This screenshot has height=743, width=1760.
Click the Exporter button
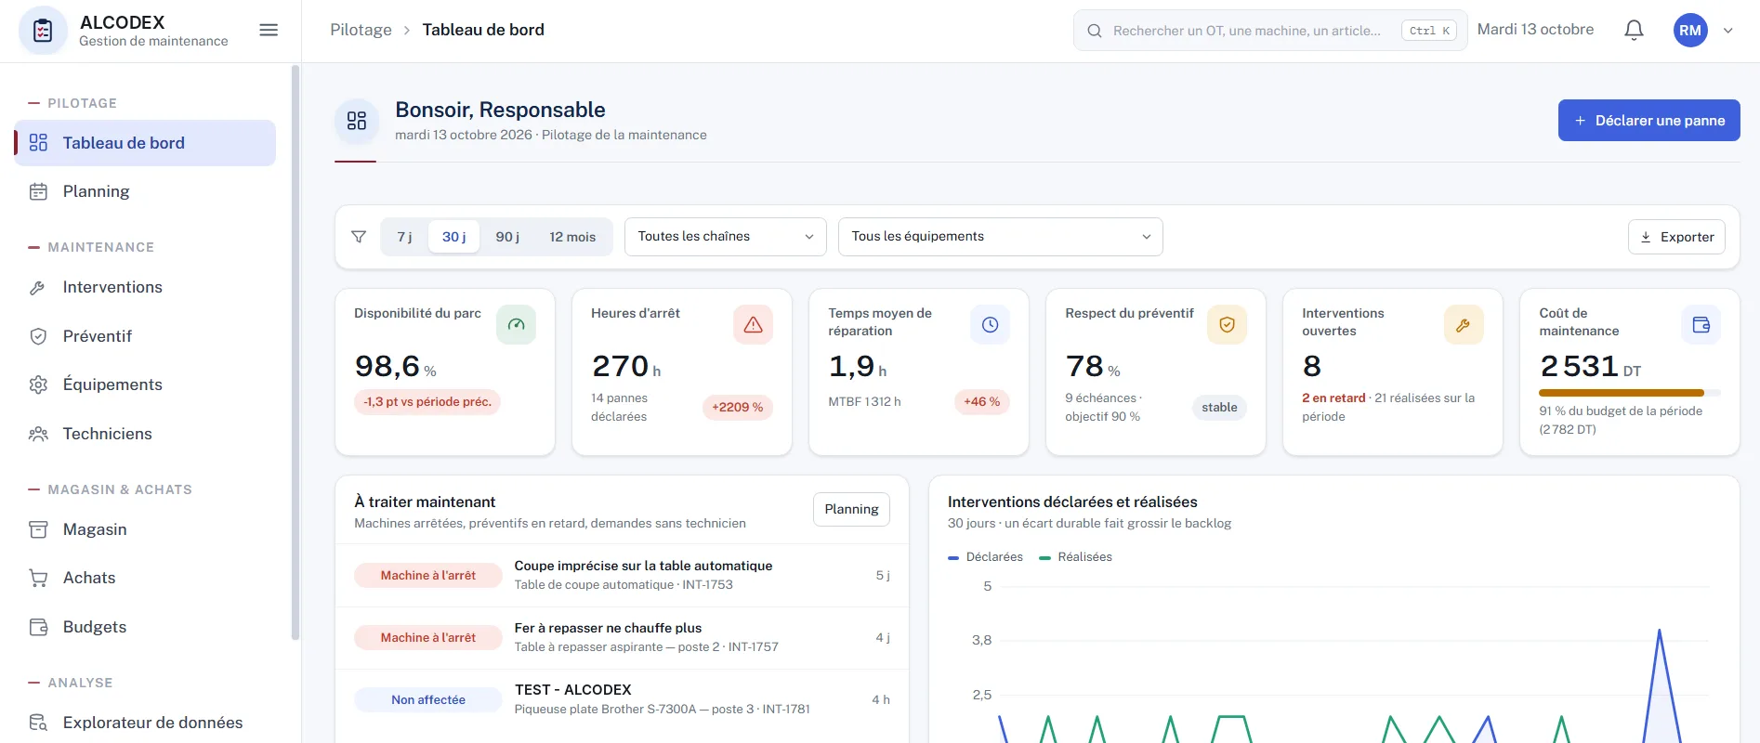[x=1676, y=237]
